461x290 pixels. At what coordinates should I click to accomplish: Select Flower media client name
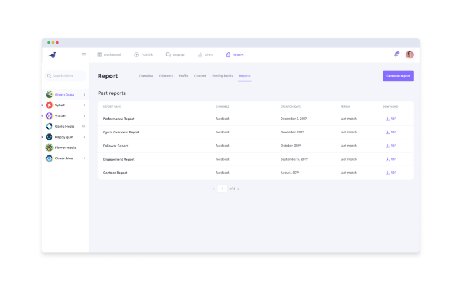point(66,148)
